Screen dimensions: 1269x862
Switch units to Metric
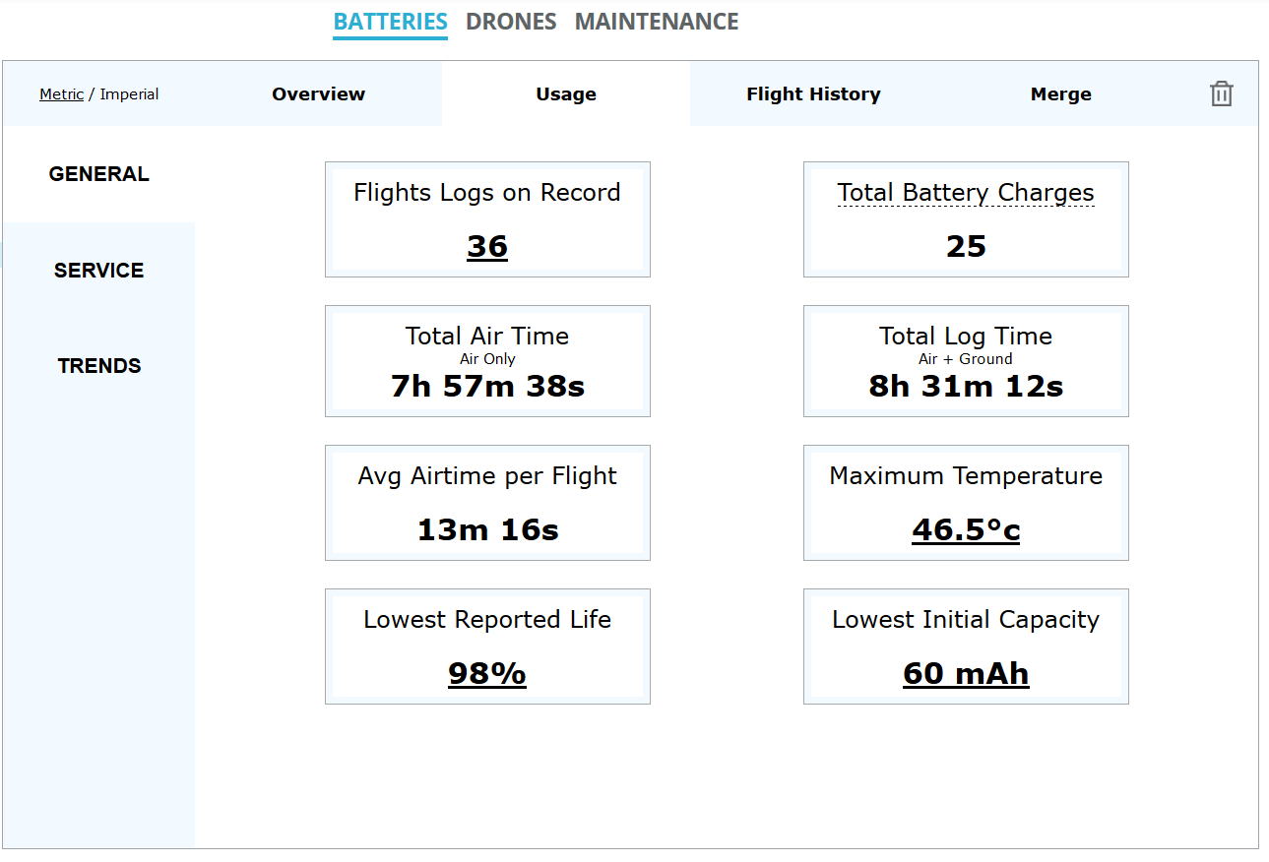(x=61, y=94)
